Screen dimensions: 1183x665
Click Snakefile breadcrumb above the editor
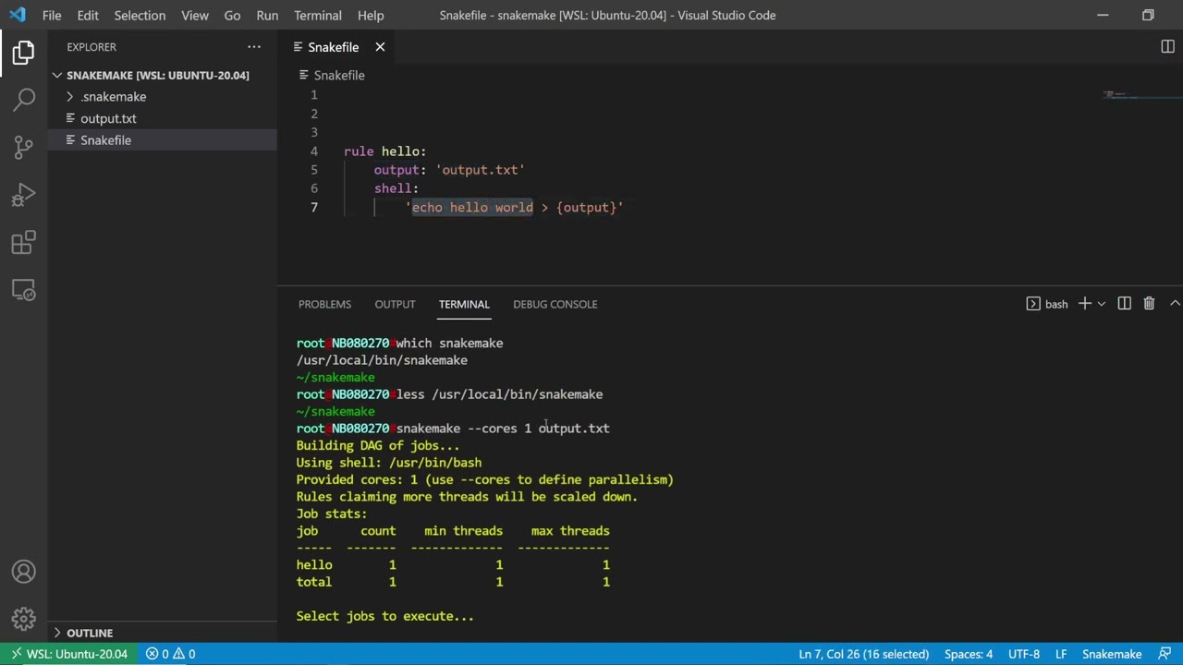(339, 75)
